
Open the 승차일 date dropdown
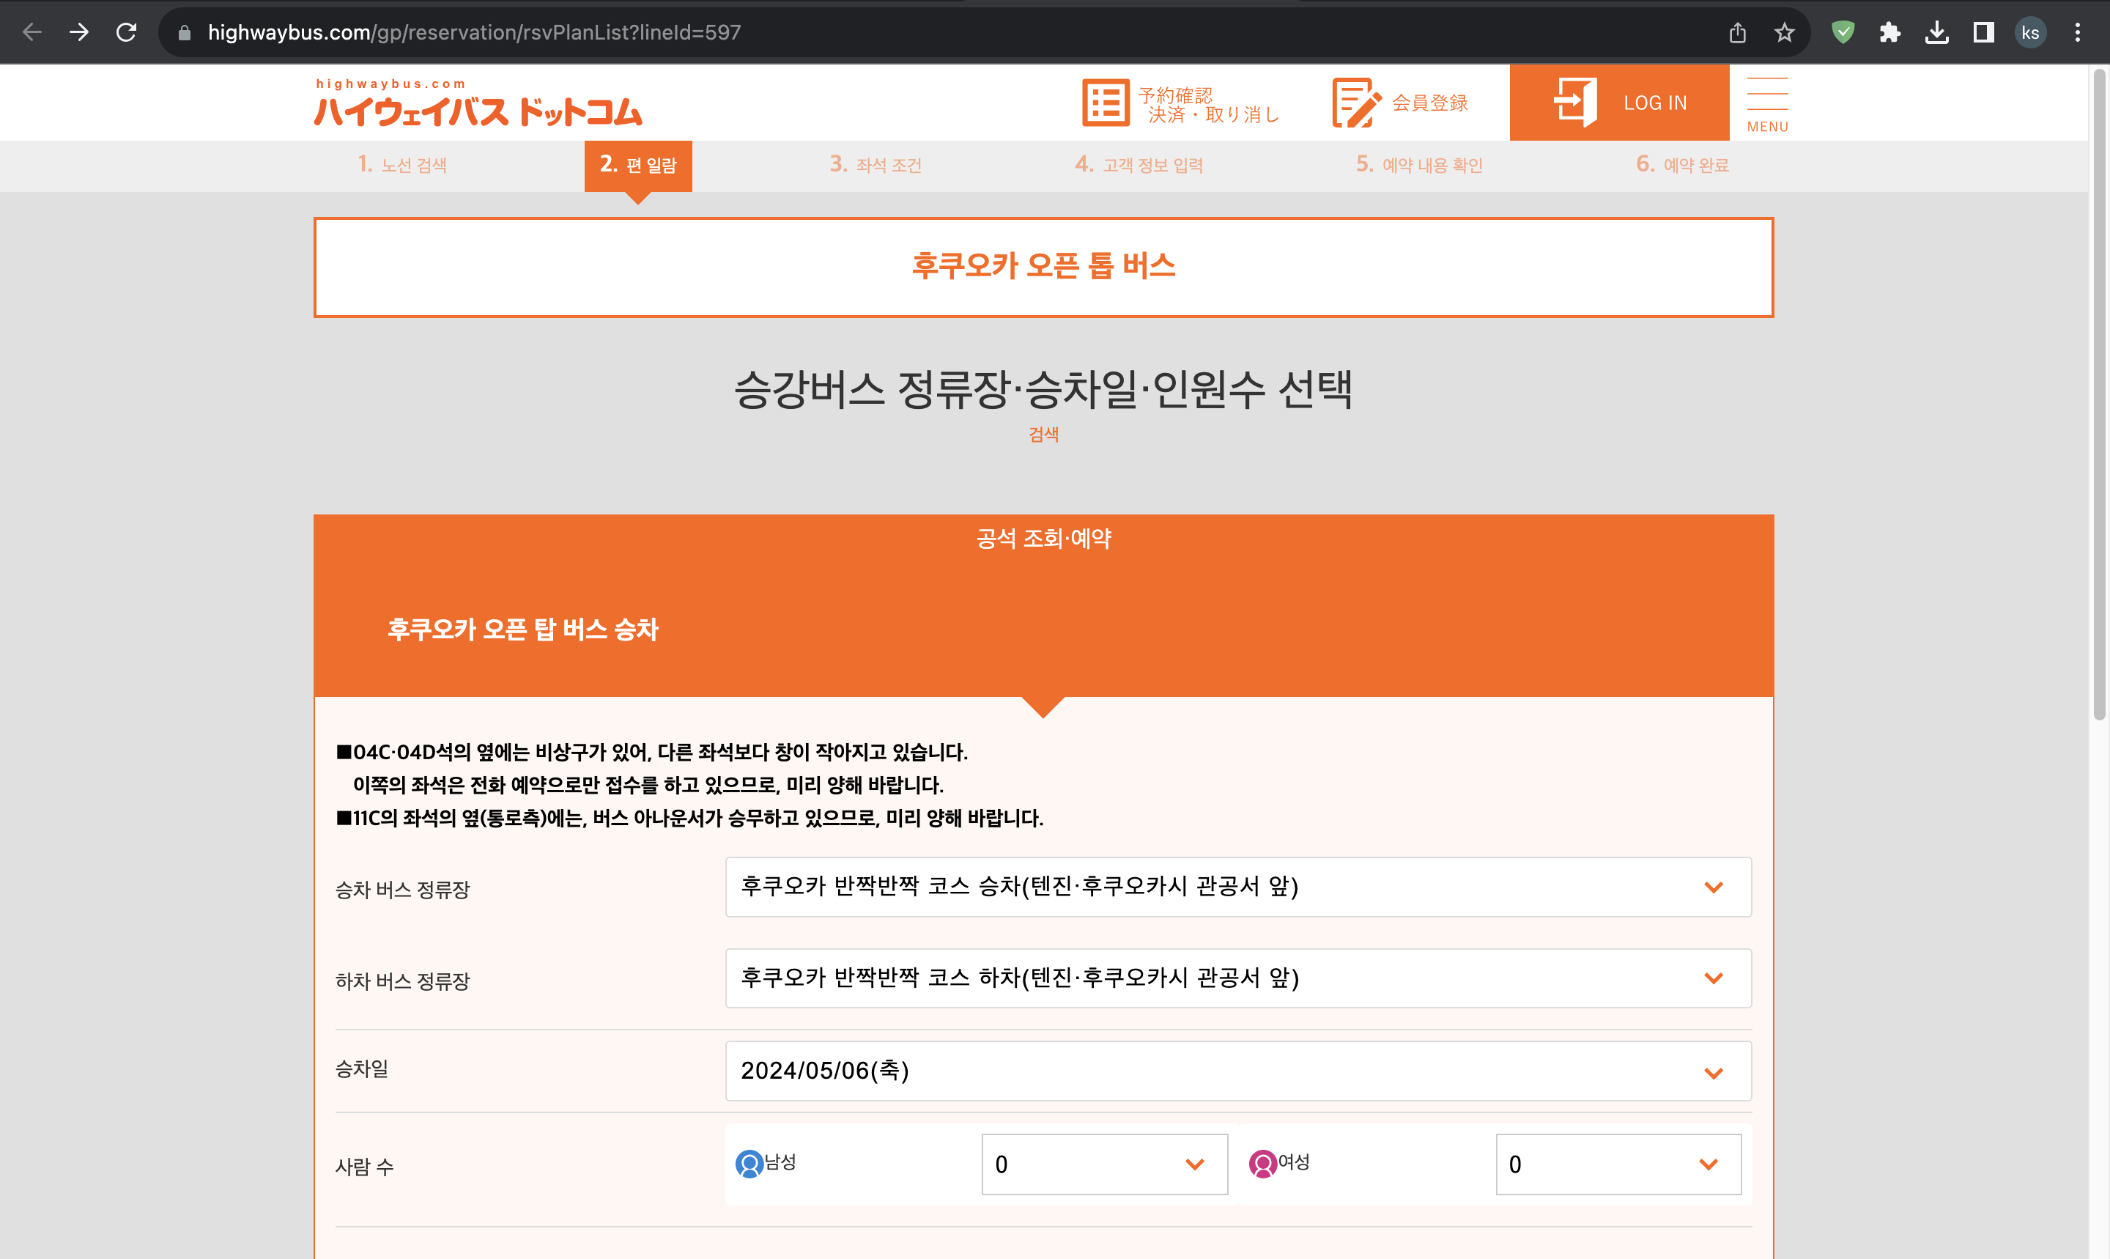pyautogui.click(x=1238, y=1071)
